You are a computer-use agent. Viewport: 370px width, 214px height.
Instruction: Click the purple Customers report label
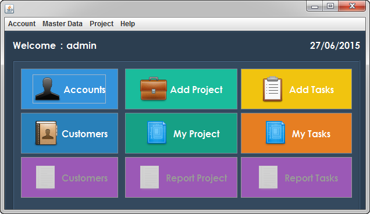pos(85,178)
